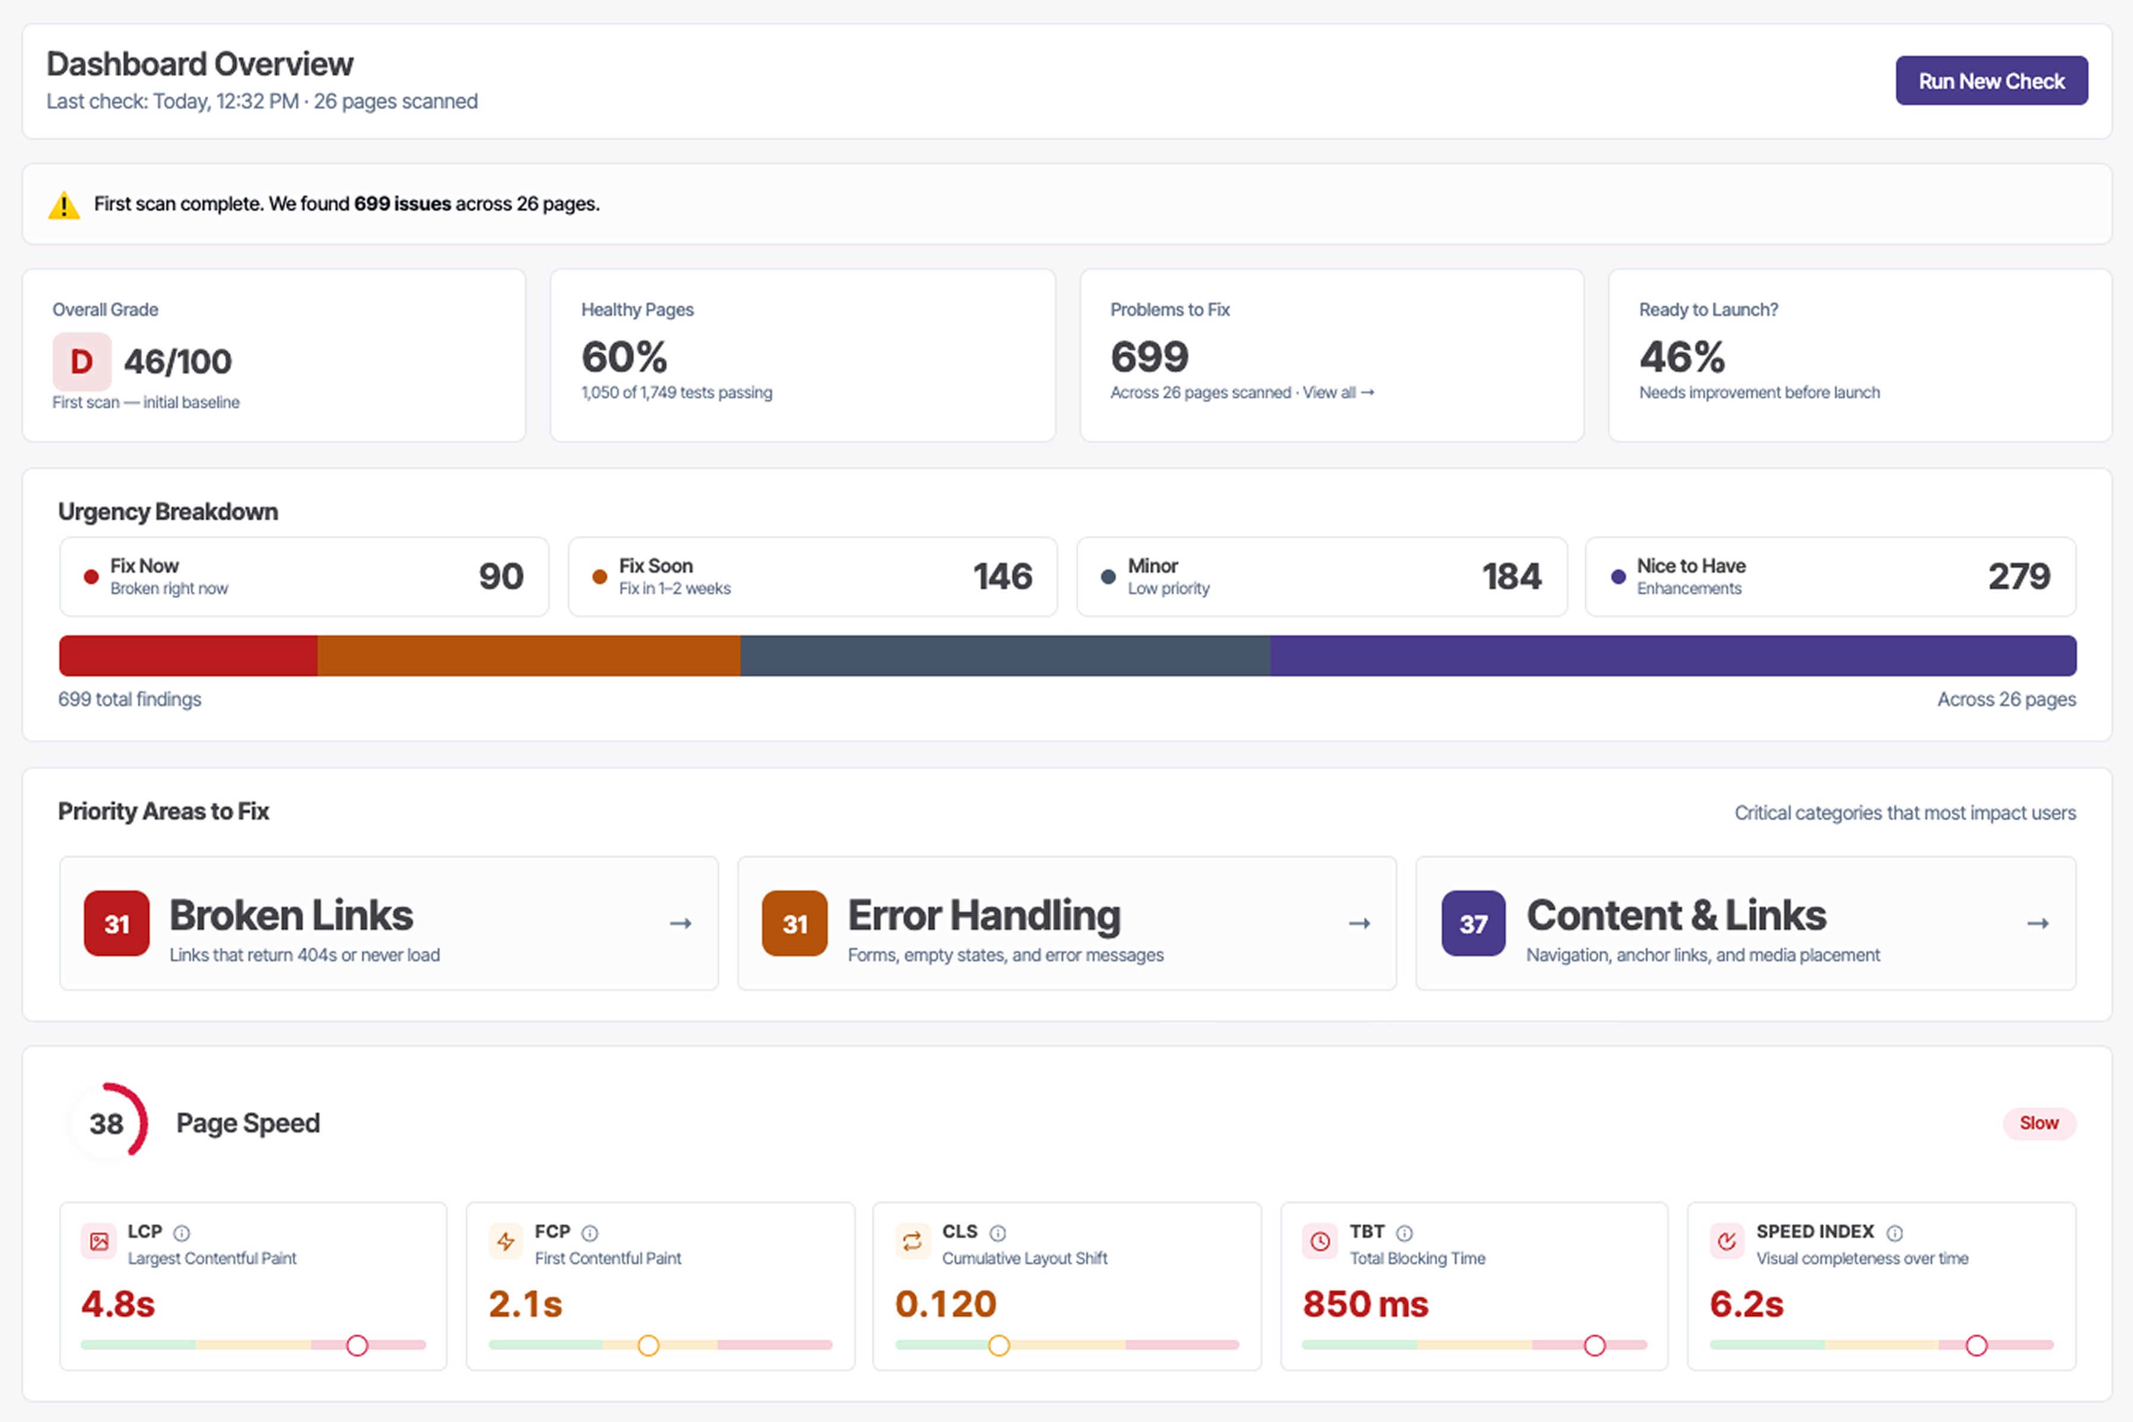Screen dimensions: 2133x1422
Task: Click the FCP lightning bolt icon
Action: [x=506, y=1241]
